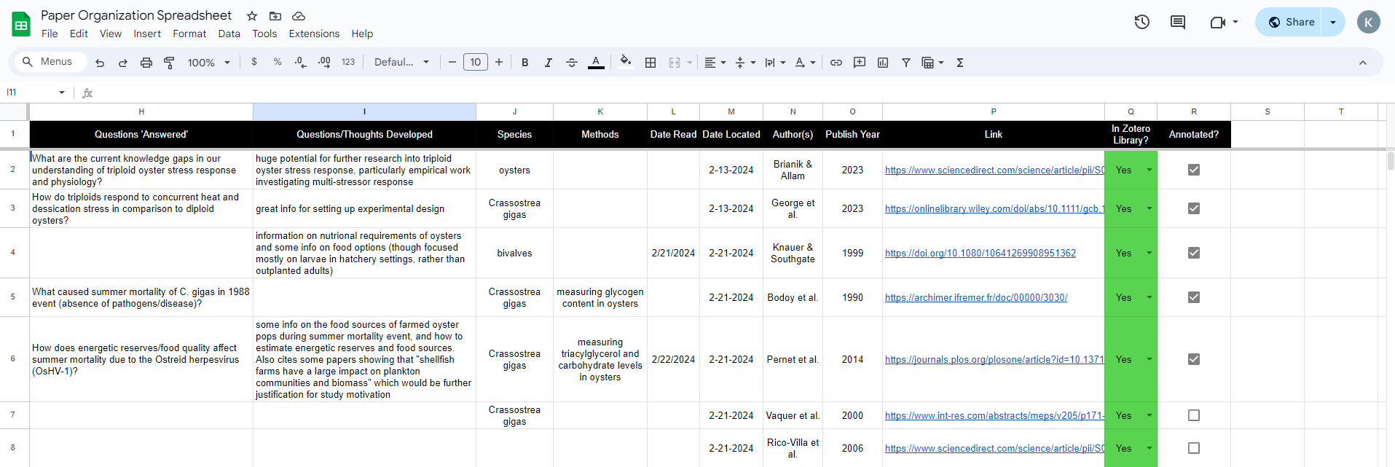Open the zoom 100% dropdown
Viewport: 1395px width, 467px height.
point(208,63)
